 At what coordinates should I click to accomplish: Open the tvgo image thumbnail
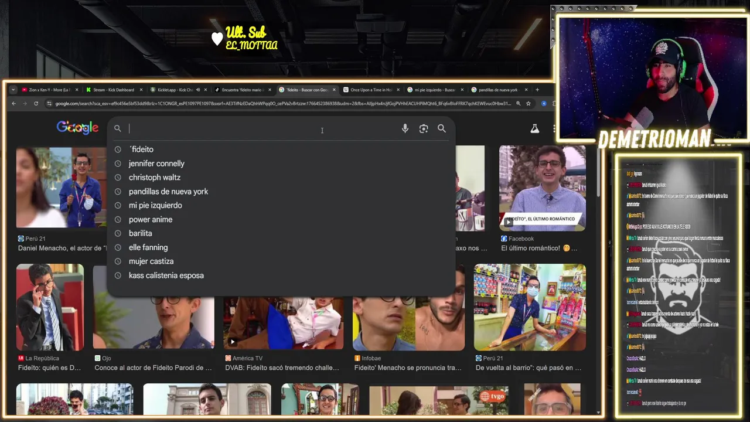(439, 400)
